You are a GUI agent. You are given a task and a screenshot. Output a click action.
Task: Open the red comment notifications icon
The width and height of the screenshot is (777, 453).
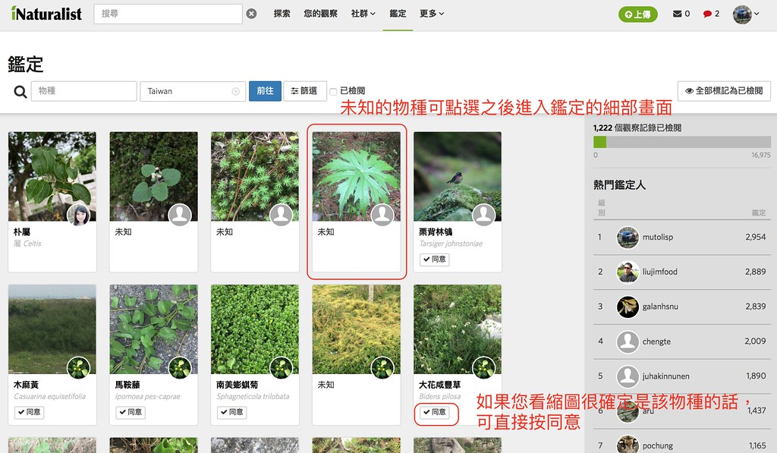click(x=707, y=14)
